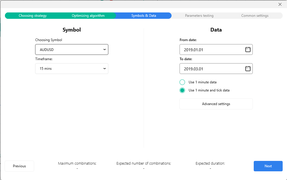This screenshot has width=287, height=180.
Task: Select the Symbols & Data step
Action: tap(143, 16)
